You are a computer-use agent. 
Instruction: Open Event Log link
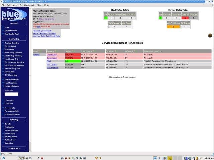9,143
